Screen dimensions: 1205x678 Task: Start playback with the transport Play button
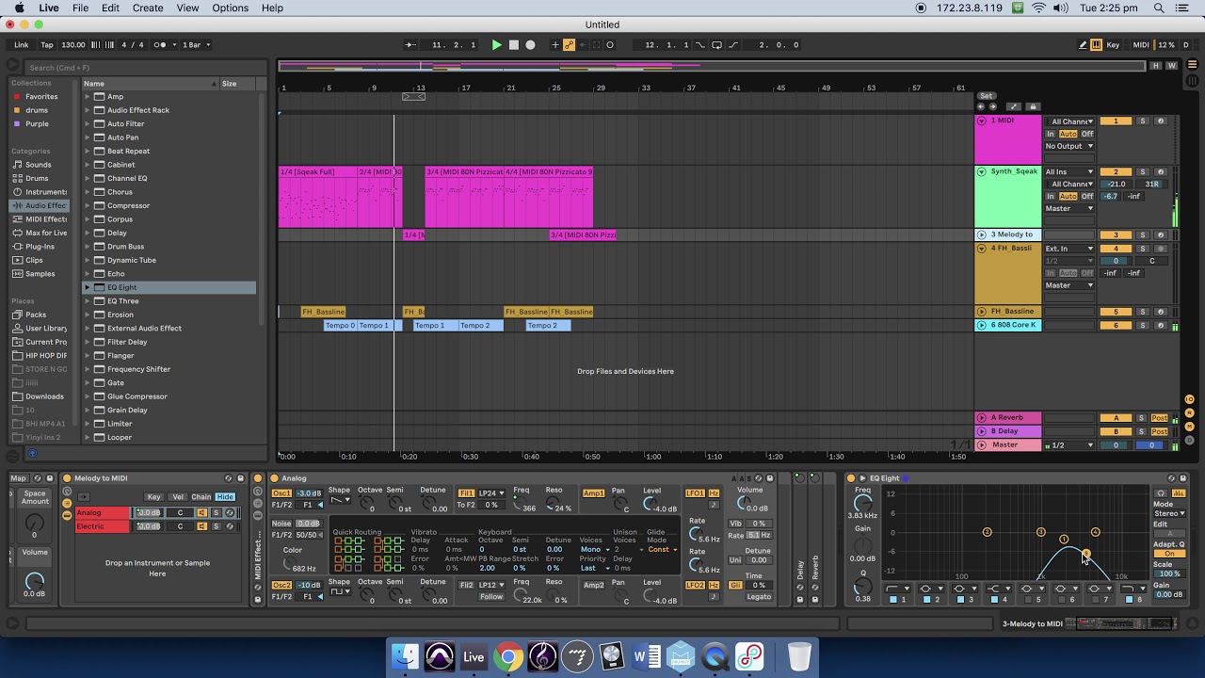[x=496, y=44]
